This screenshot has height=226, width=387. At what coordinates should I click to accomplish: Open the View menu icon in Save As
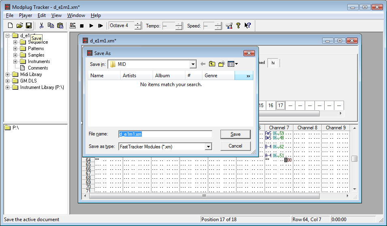pyautogui.click(x=233, y=64)
